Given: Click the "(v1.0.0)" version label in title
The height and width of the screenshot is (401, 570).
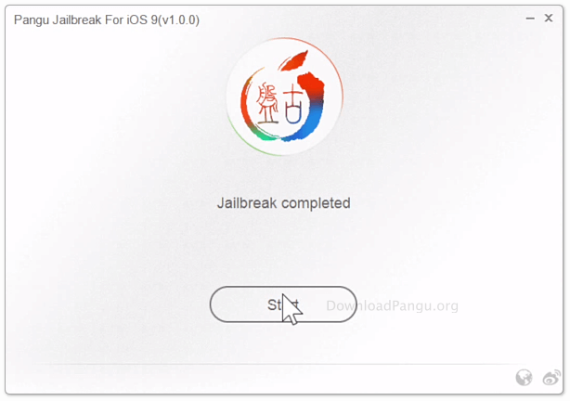Looking at the screenshot, I should (179, 19).
